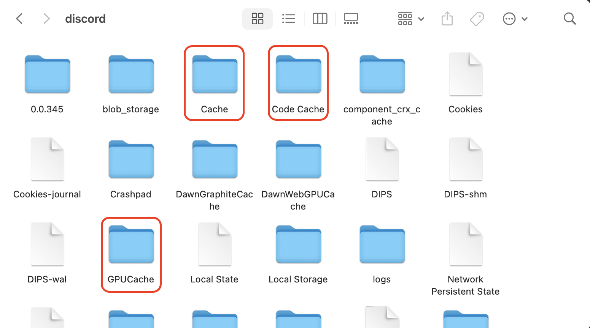Image resolution: width=590 pixels, height=328 pixels.
Task: Open the Cache folder
Action: tap(214, 74)
